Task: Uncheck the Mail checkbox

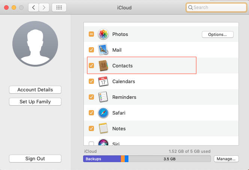Action: point(91,50)
